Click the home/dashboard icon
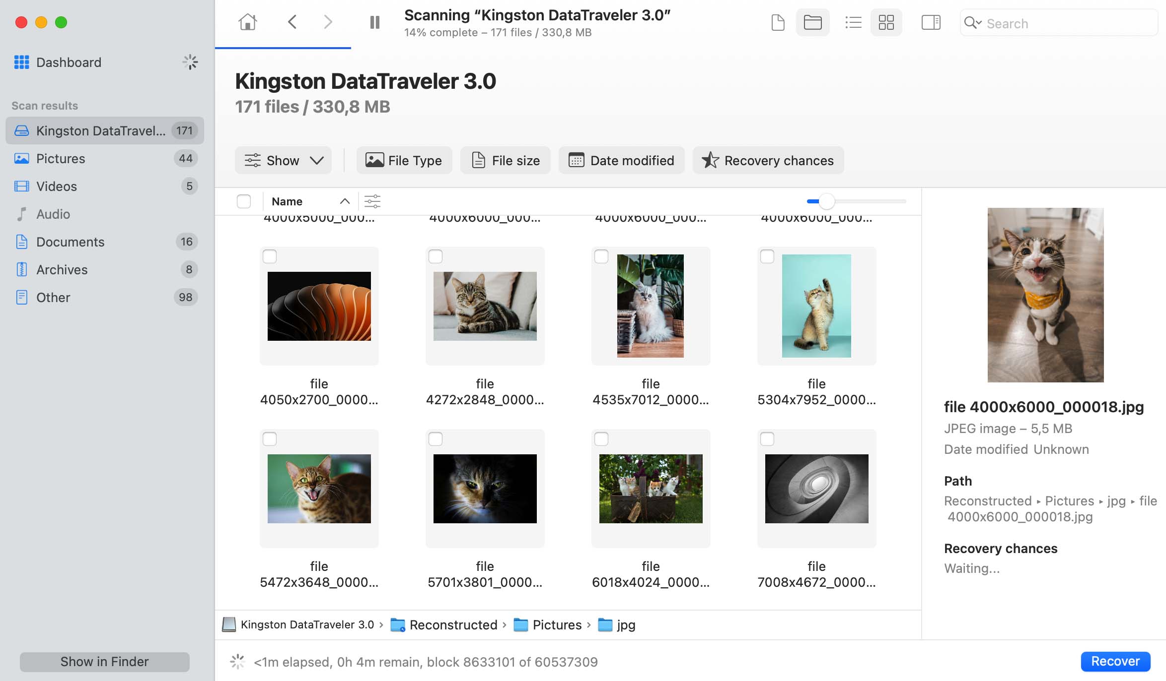This screenshot has height=681, width=1166. 247,22
